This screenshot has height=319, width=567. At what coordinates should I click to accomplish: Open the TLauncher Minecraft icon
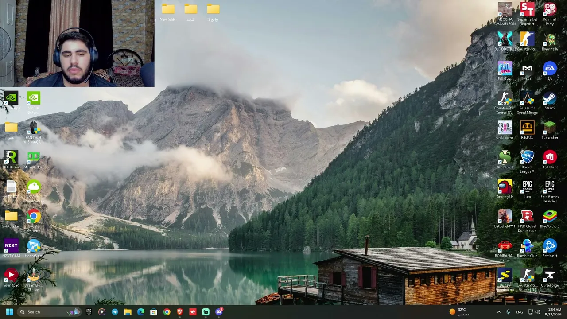(x=549, y=131)
